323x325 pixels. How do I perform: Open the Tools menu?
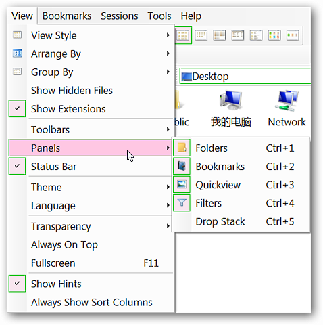pos(159,16)
